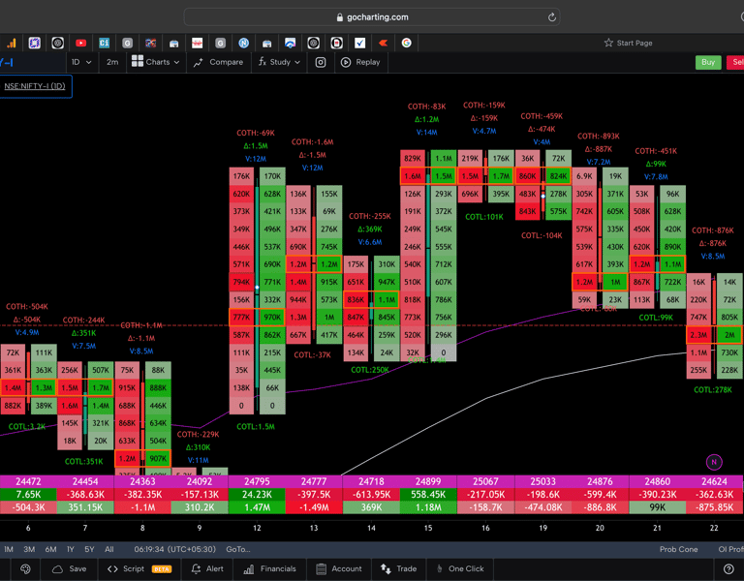Click the COTL:1.5M label
The image size is (744, 581).
coord(256,426)
